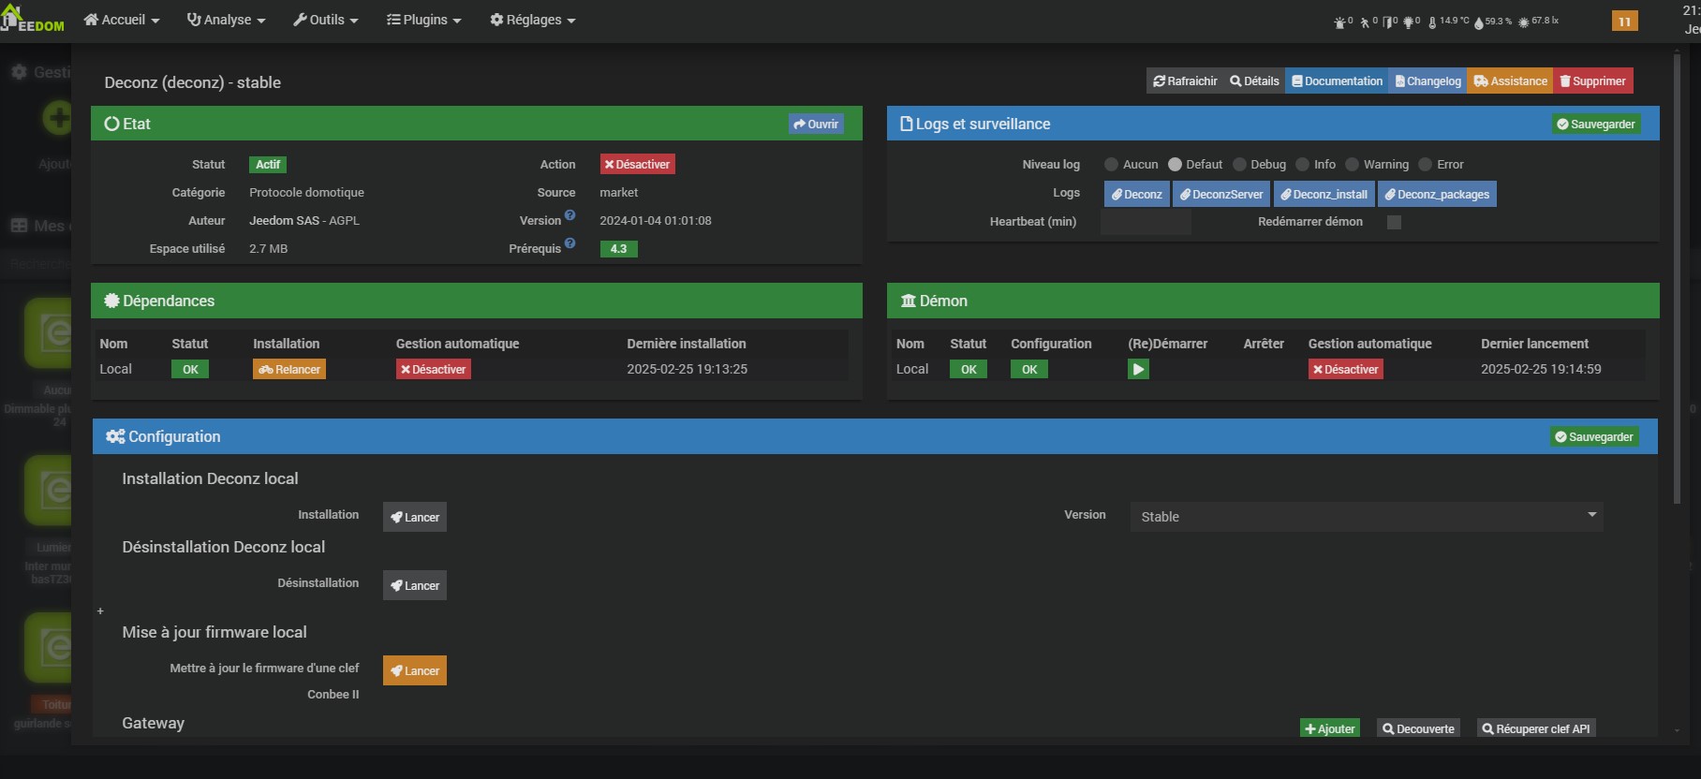The width and height of the screenshot is (1701, 779).
Task: Click the page vertical scrollbar
Action: click(1677, 278)
